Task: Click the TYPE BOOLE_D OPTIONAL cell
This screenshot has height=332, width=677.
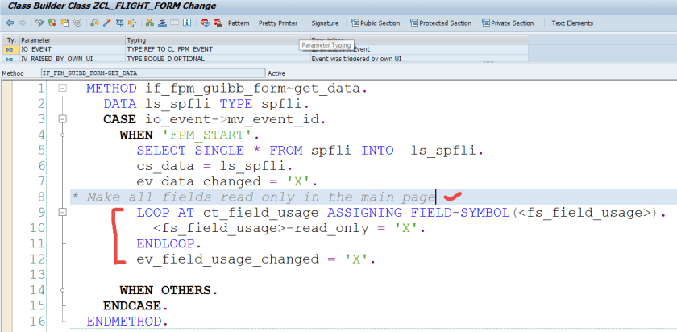Action: pos(218,58)
